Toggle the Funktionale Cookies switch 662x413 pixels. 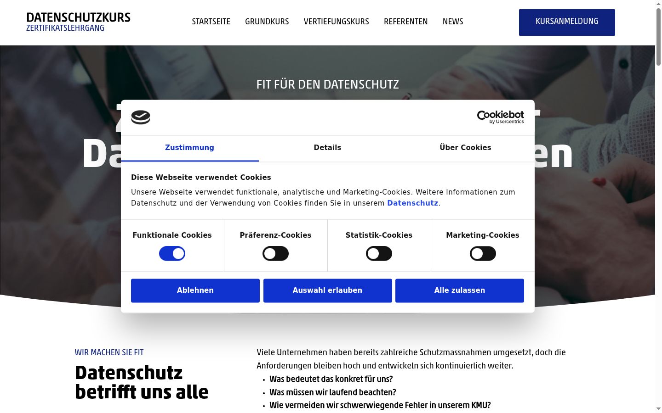pyautogui.click(x=172, y=253)
